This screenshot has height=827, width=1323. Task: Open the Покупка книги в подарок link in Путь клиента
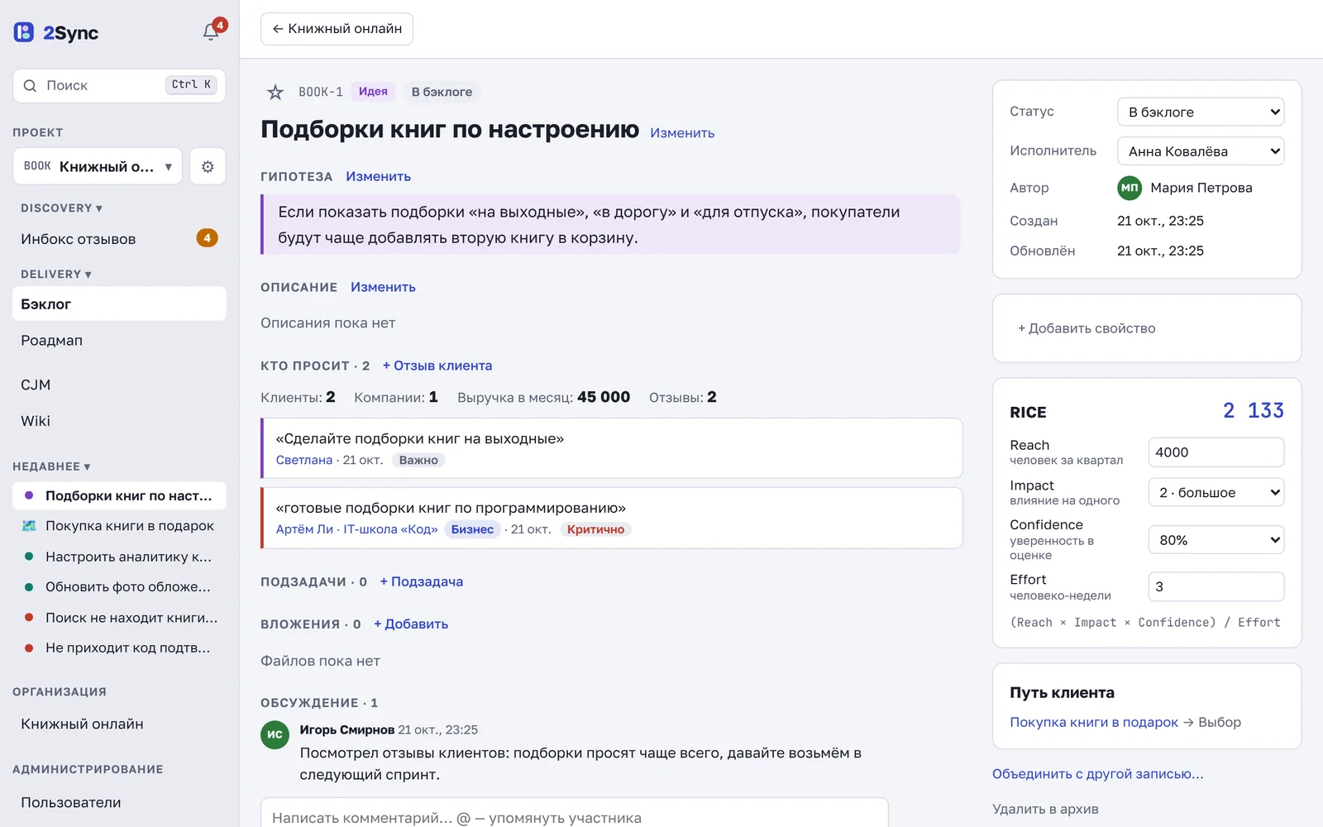point(1094,722)
